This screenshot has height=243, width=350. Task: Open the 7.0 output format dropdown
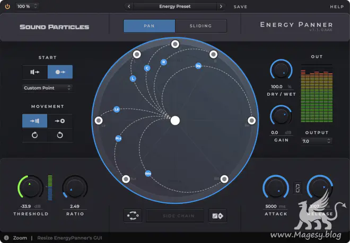click(x=317, y=141)
